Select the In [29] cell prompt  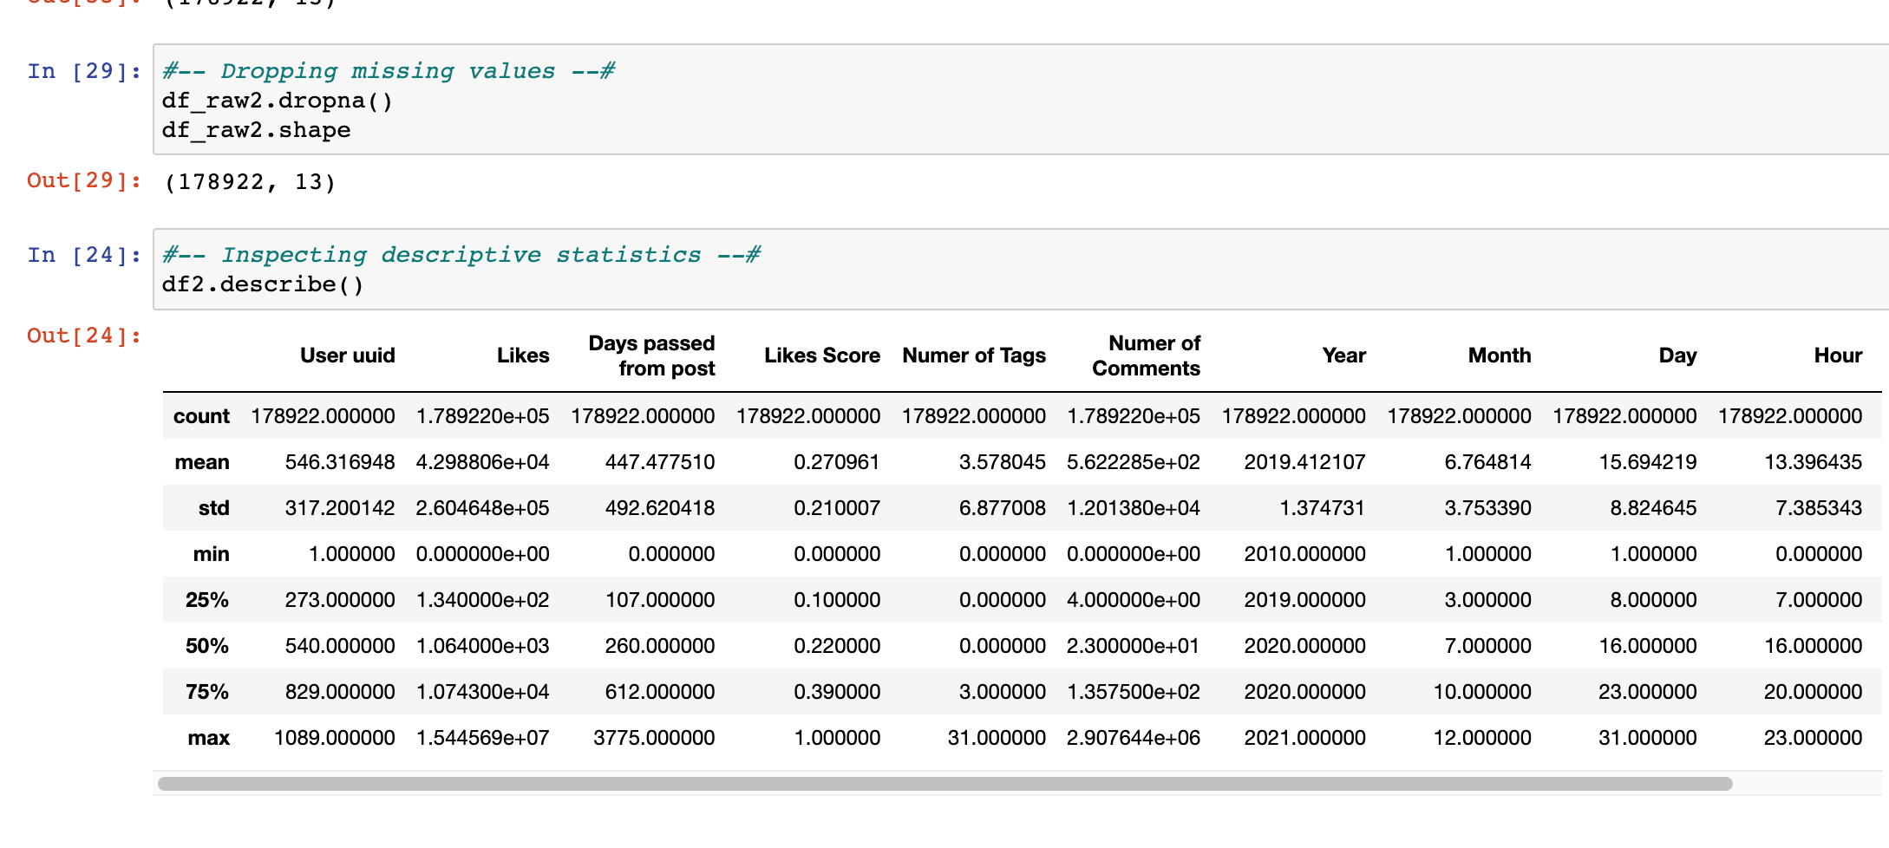(x=84, y=71)
